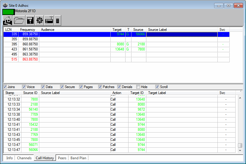This screenshot has width=246, height=164.
Task: Click the Target Label column header
Action: 182,93
